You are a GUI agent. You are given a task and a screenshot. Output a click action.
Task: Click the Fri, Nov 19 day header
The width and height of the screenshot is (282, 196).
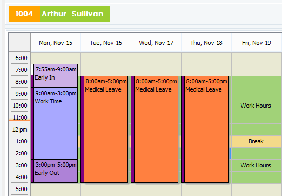(257, 43)
